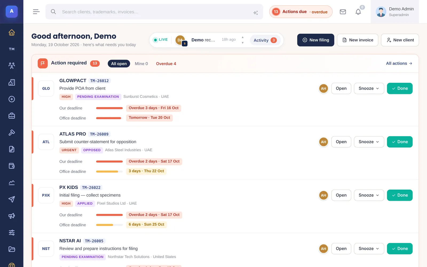
Task: Click the New client button
Action: click(x=400, y=40)
